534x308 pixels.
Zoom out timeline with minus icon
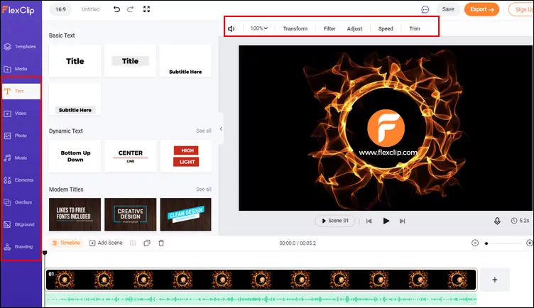[x=475, y=243]
